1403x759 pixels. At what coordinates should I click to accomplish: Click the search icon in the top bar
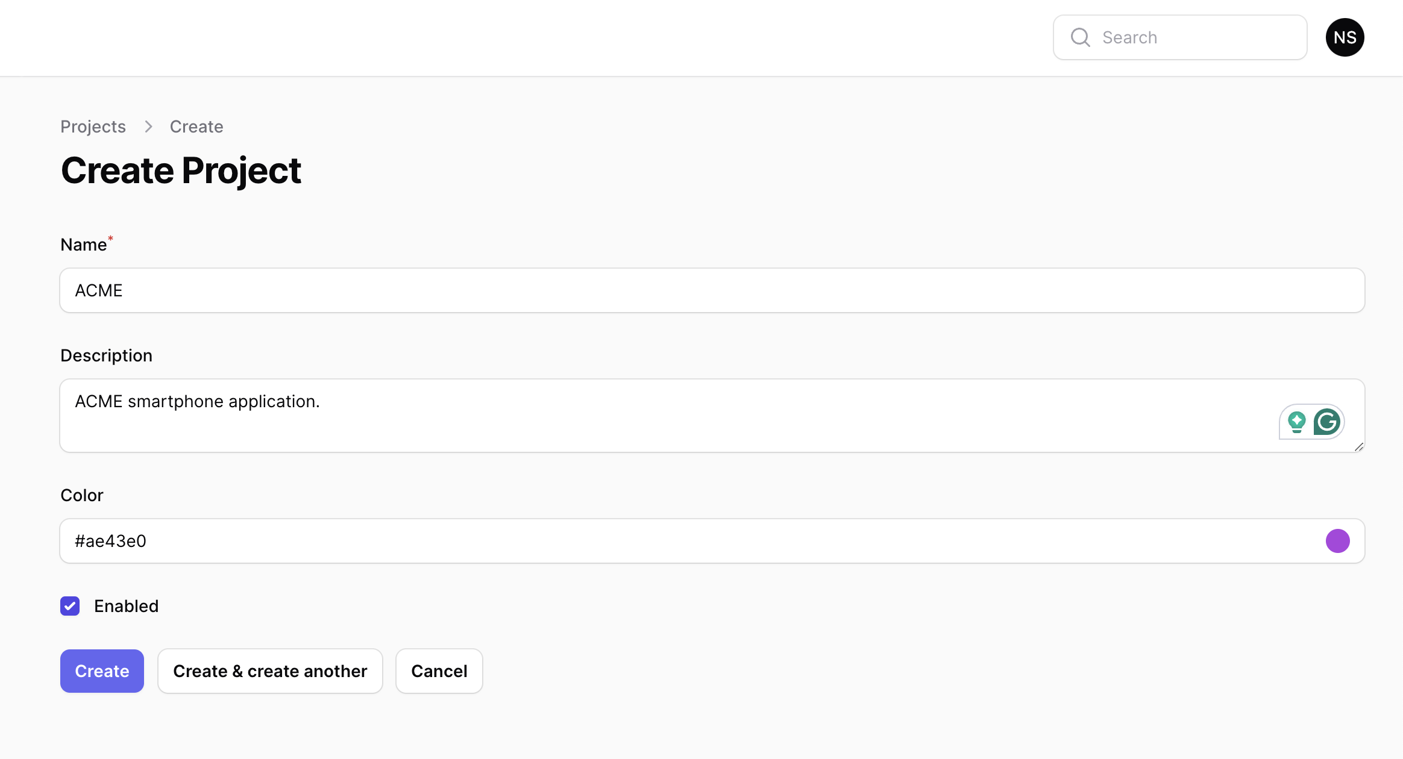click(1081, 37)
